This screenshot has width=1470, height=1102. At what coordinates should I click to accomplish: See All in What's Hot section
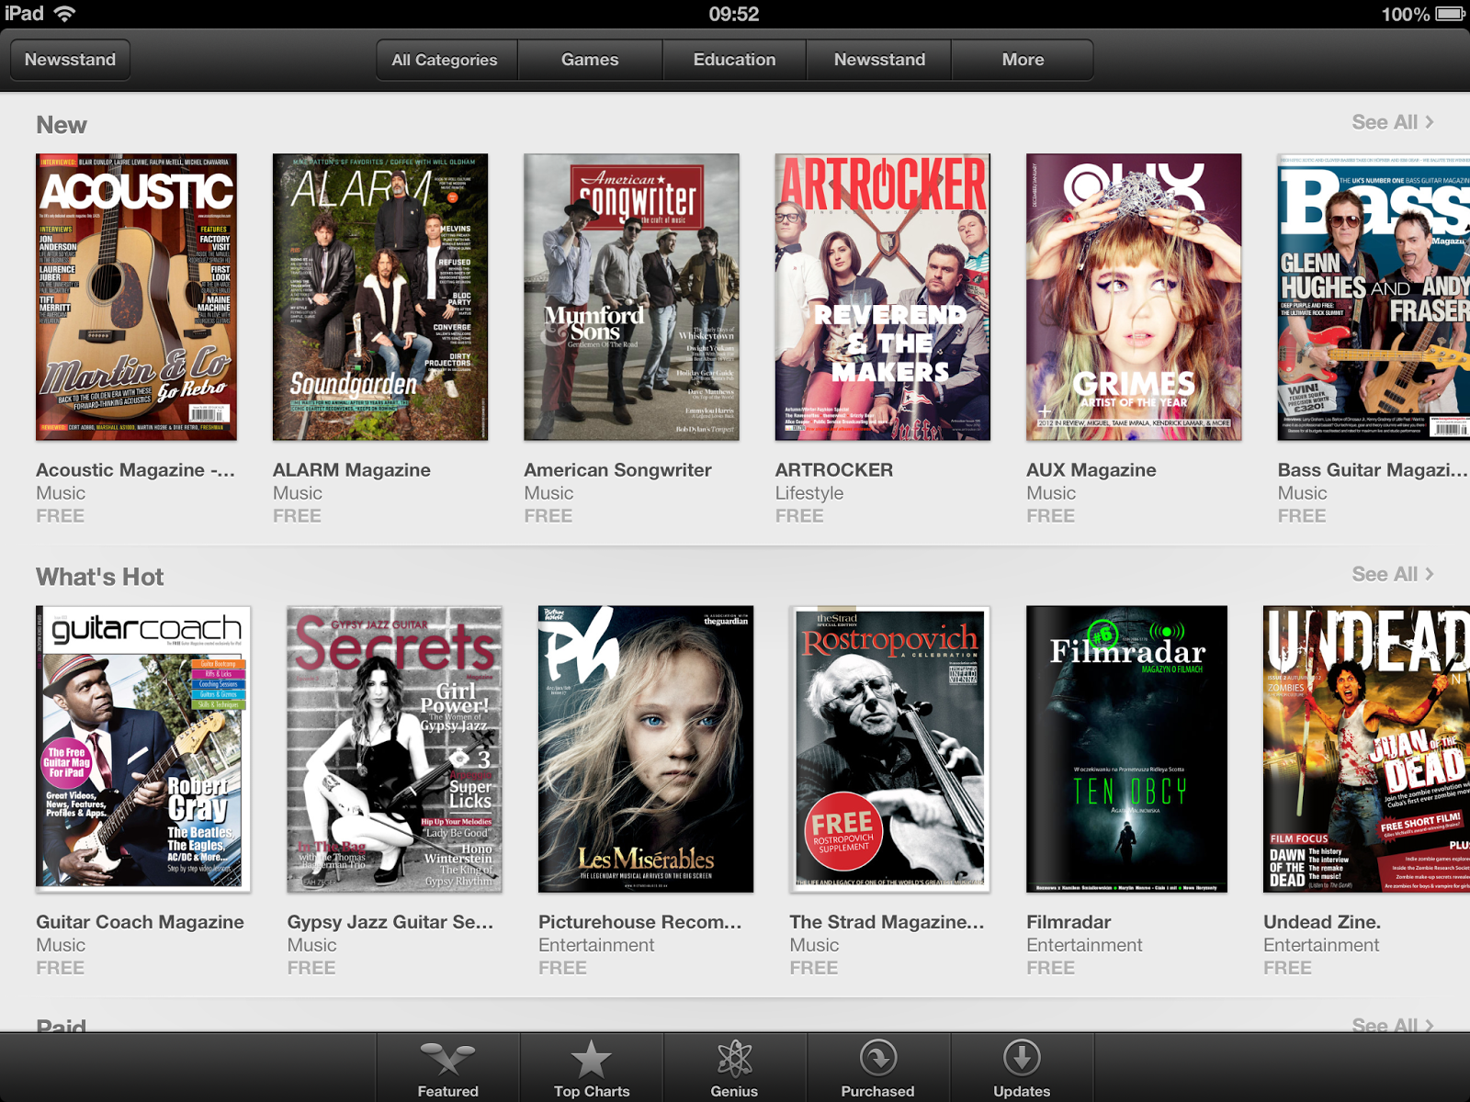[x=1393, y=574]
